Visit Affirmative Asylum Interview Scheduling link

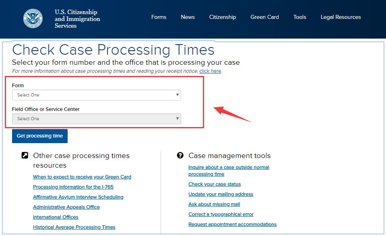point(78,197)
